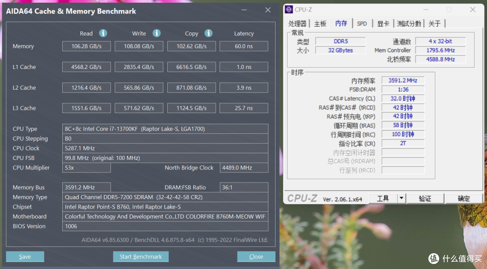Viewport: 487px width, 269px height.
Task: Click the CPU Stepping value B0
Action: click(165, 139)
